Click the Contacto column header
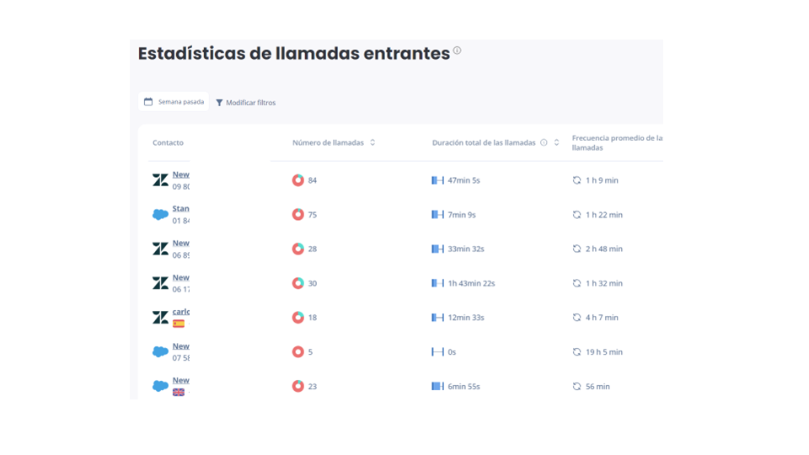This screenshot has height=455, width=809. click(x=169, y=142)
